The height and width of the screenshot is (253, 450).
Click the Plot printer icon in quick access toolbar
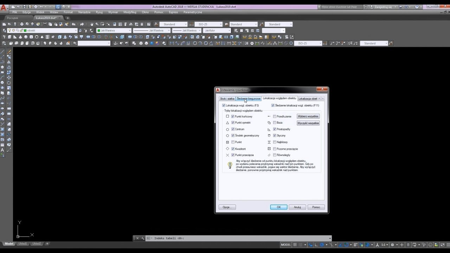tap(36, 7)
